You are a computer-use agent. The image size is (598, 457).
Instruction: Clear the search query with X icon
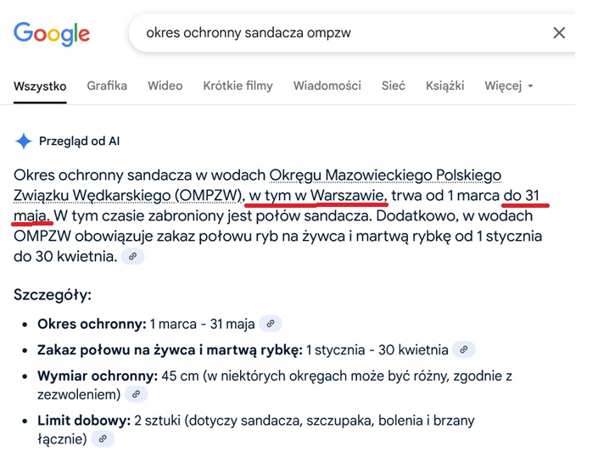[559, 33]
